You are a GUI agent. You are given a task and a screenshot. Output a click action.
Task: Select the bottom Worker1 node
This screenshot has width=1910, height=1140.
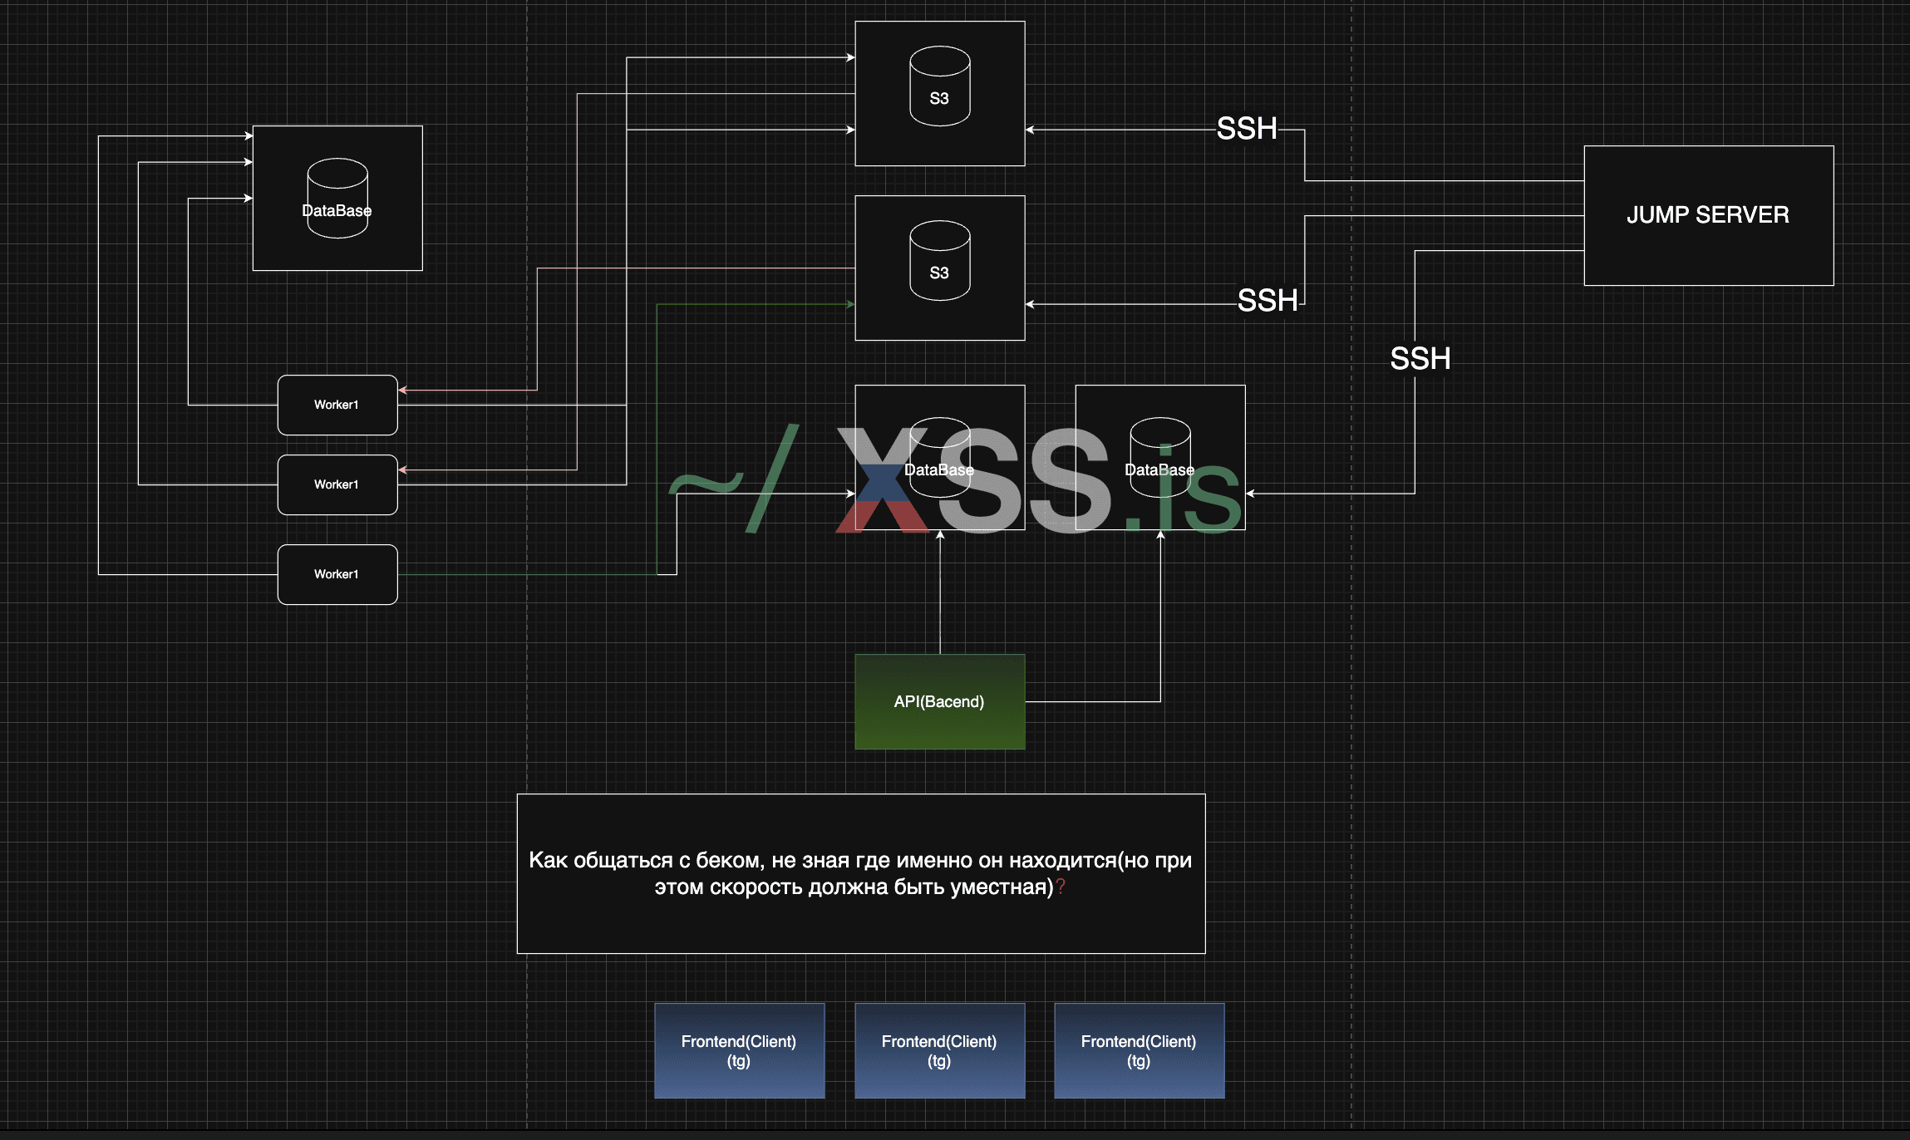(x=337, y=574)
